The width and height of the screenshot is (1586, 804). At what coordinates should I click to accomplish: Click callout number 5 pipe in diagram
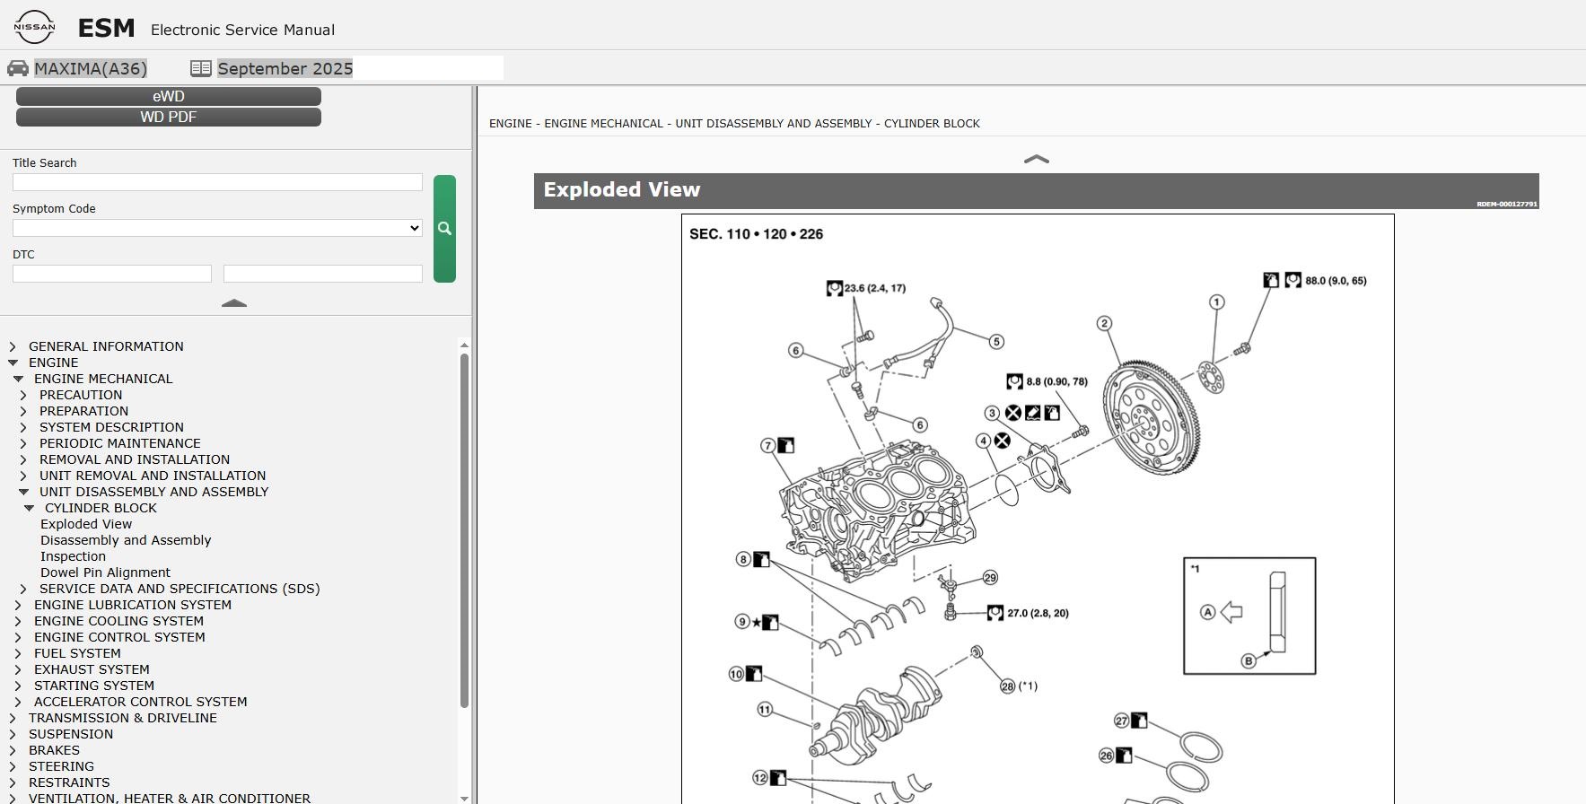click(996, 342)
